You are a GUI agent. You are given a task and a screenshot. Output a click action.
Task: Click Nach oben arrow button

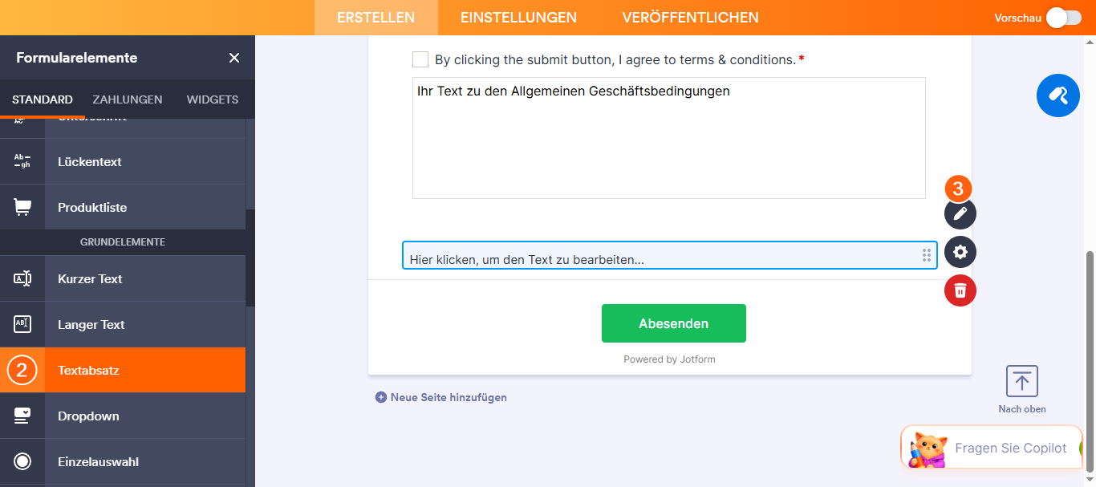(x=1021, y=389)
